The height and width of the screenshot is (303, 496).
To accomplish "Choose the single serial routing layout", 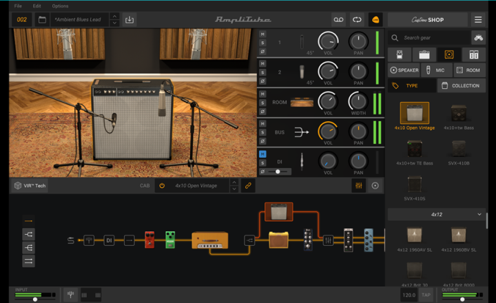I will (x=28, y=221).
